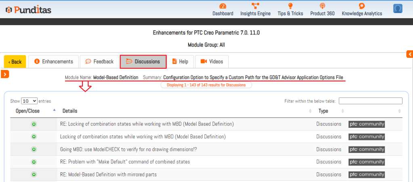Viewport: 413px width, 182px height.
Task: Open the Help tab
Action: pyautogui.click(x=180, y=61)
